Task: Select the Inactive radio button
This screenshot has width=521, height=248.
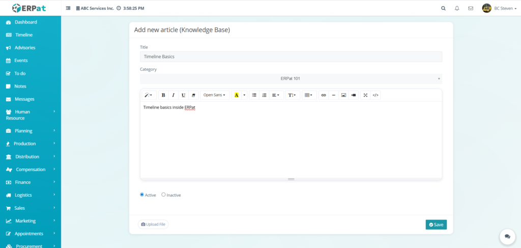Action: click(163, 195)
